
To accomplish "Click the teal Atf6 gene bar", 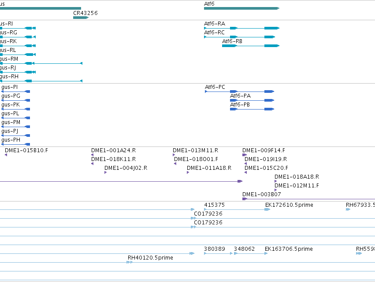I will click(x=241, y=8).
